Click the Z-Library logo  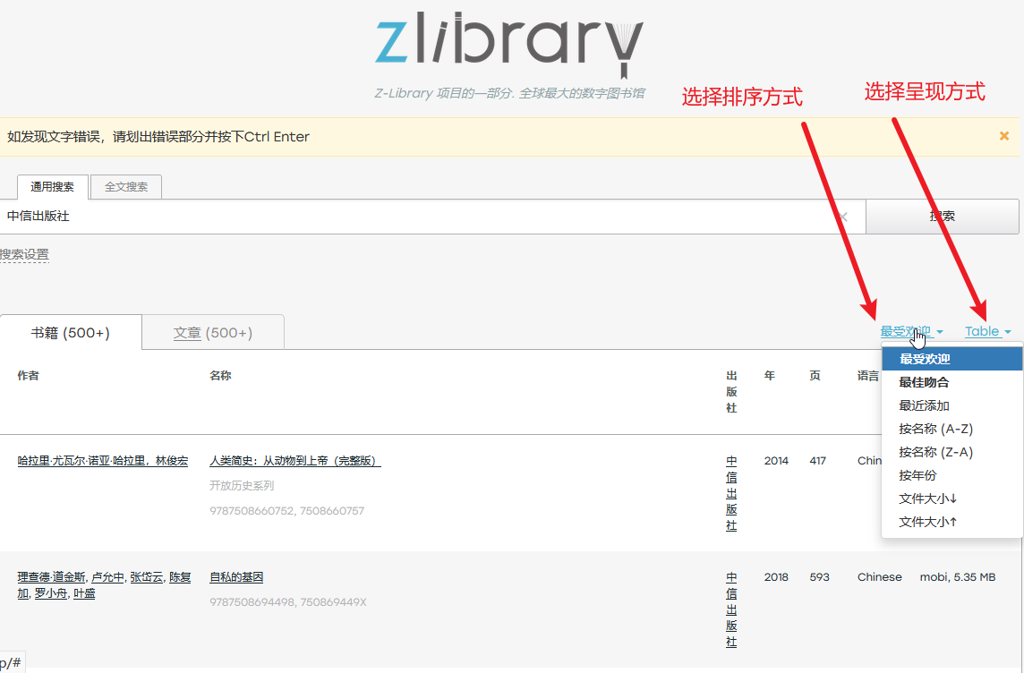tap(508, 43)
